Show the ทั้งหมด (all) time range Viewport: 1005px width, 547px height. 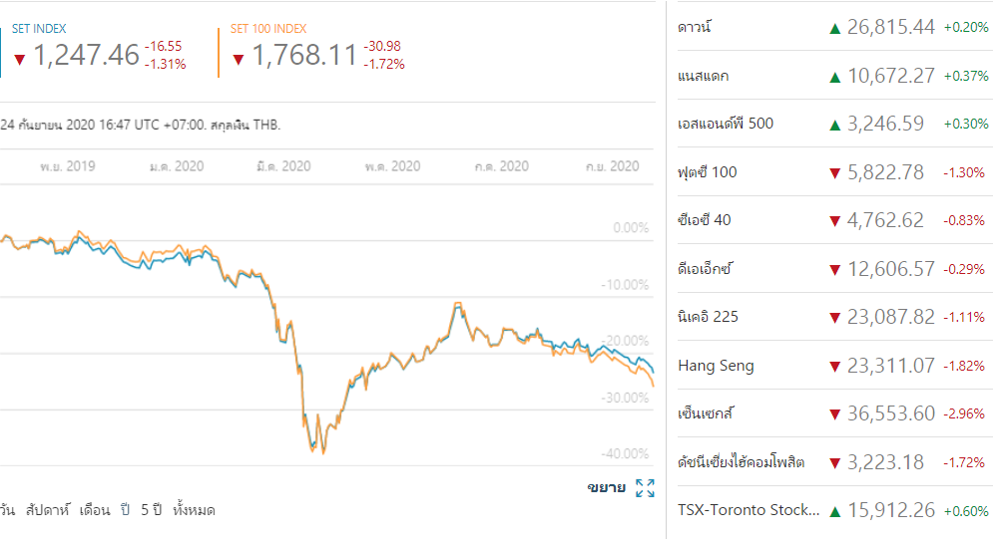(194, 510)
